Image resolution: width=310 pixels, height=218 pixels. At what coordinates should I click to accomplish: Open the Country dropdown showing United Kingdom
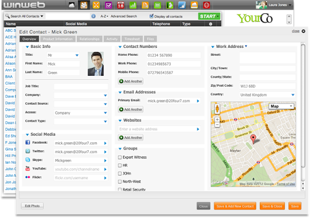tap(268, 94)
